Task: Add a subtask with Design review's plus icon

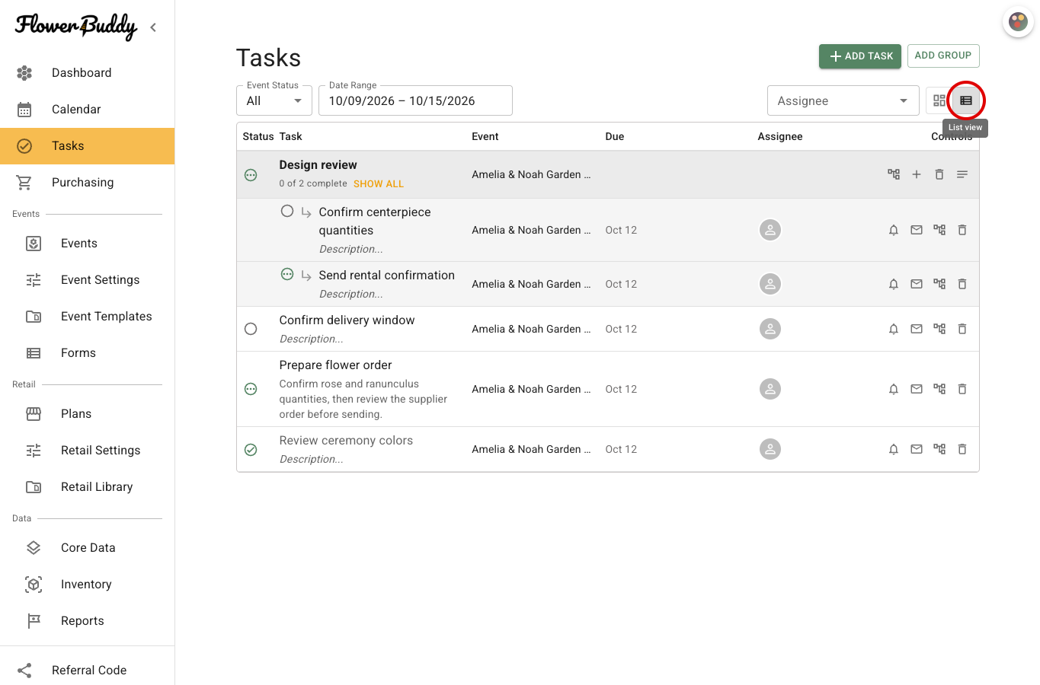Action: click(x=917, y=174)
